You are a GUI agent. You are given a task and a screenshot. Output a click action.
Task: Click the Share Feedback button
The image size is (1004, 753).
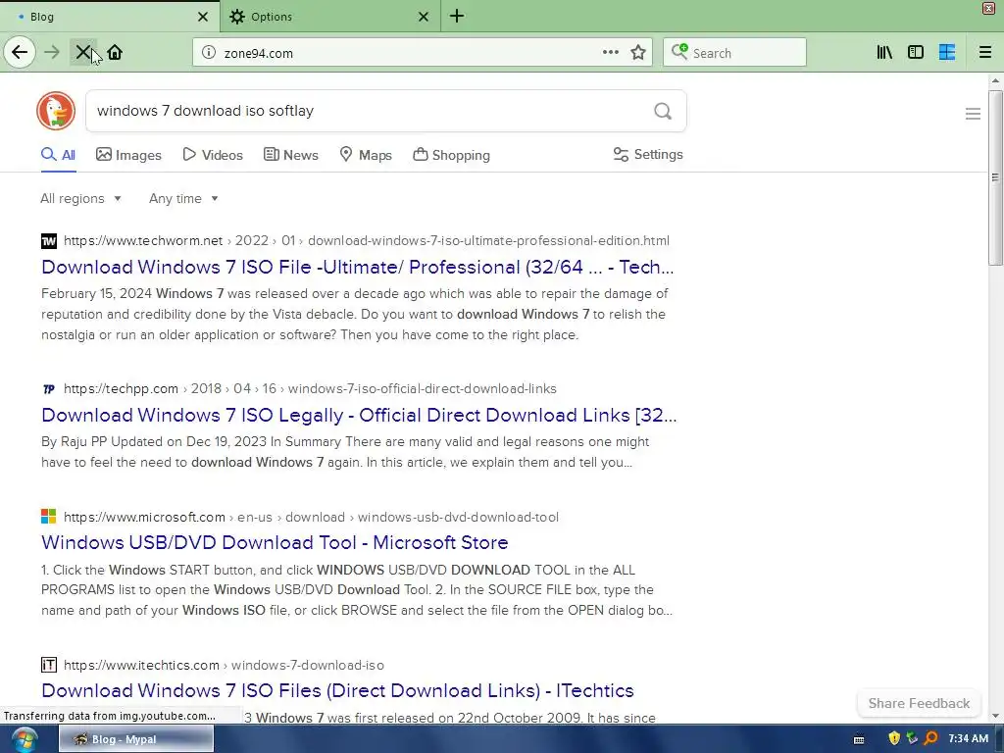pyautogui.click(x=919, y=703)
